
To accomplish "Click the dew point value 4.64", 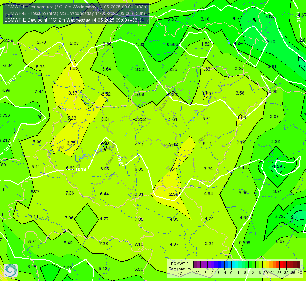I will tap(244, 218).
